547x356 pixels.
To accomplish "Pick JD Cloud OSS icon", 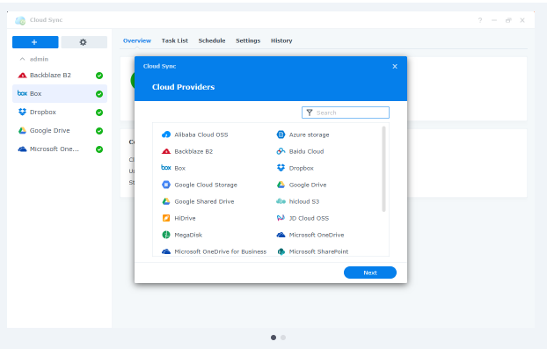I will 281,218.
